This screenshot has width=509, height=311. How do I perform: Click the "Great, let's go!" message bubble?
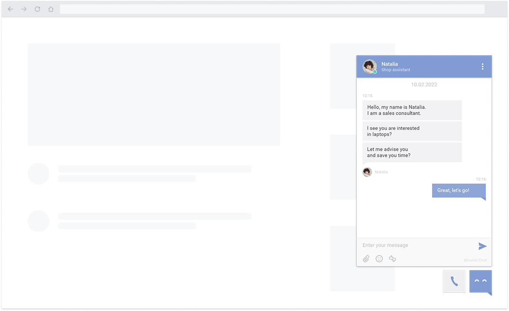(459, 191)
